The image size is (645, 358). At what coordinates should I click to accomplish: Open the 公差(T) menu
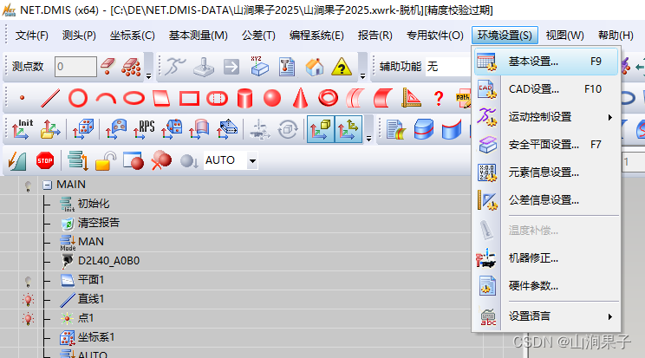(x=258, y=36)
